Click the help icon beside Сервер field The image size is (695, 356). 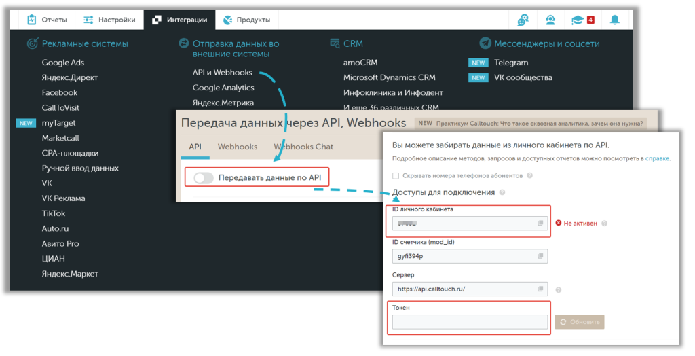[x=559, y=290]
